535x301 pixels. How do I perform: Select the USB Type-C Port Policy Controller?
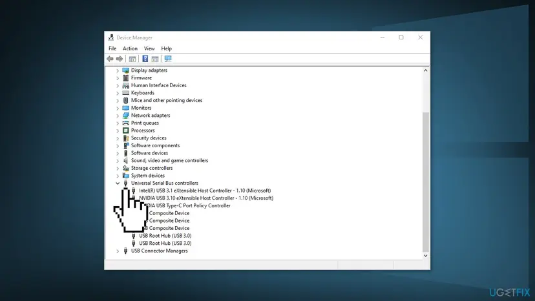[x=187, y=205]
